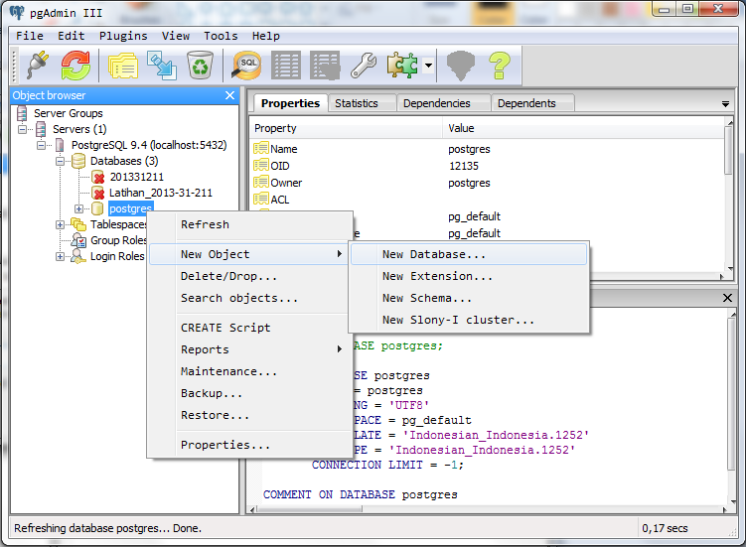The width and height of the screenshot is (746, 547).
Task: Collapse the Servers (1) tree node
Action: tap(23, 129)
